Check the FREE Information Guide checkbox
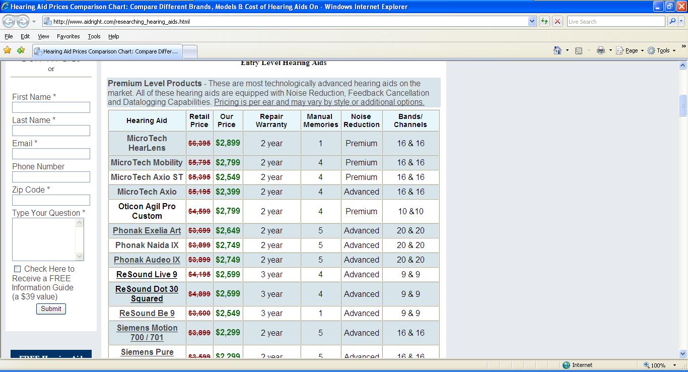 18,269
